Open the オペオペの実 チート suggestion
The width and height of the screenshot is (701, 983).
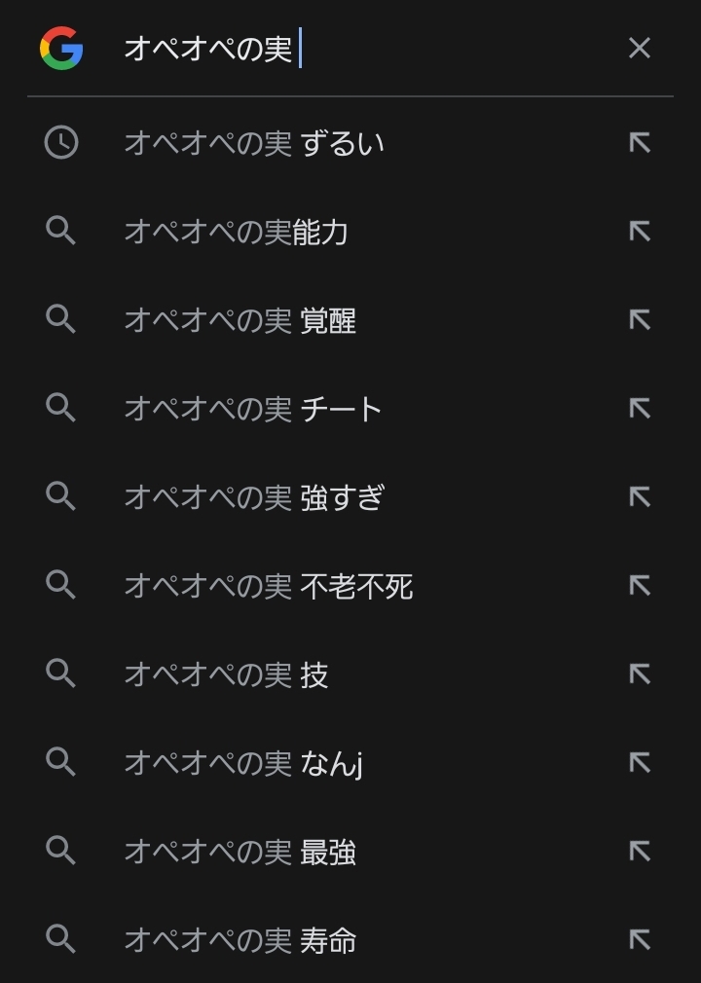(x=253, y=409)
